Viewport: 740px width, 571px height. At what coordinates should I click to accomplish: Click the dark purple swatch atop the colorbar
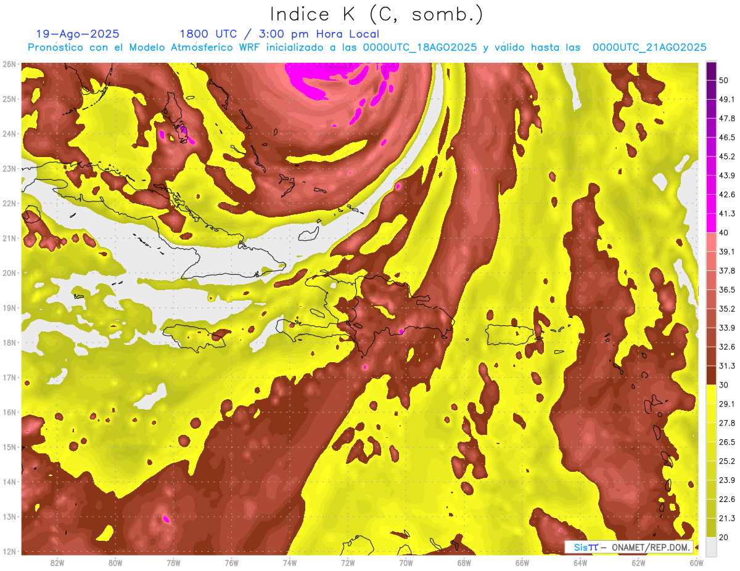tap(711, 71)
